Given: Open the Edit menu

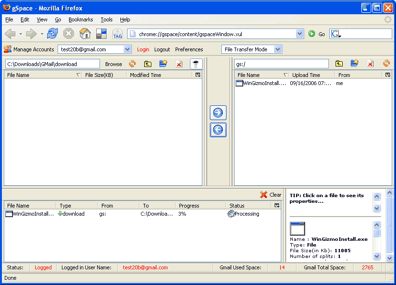Looking at the screenshot, I should pyautogui.click(x=25, y=19).
